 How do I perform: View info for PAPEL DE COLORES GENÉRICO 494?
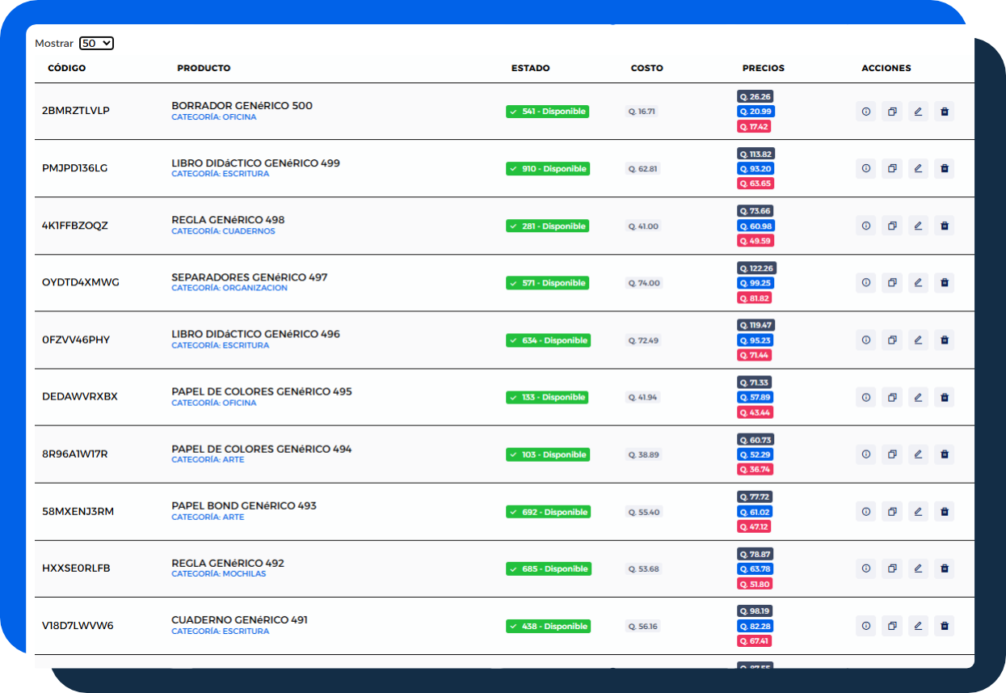click(866, 454)
